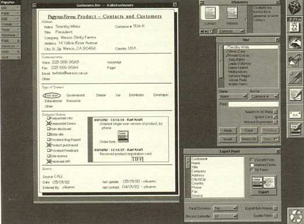Image resolution: width=304 pixels, height=224 pixels.
Task: Toggle the Ignore Case checkbox
Action: (276, 117)
